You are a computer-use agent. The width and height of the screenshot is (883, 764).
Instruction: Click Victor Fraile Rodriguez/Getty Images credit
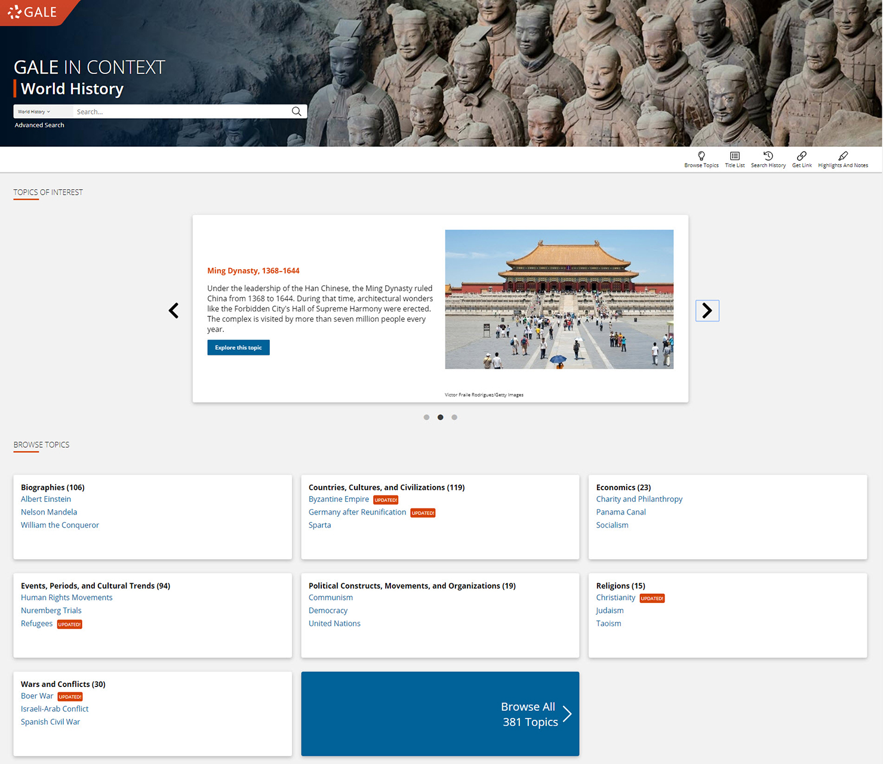click(x=484, y=395)
